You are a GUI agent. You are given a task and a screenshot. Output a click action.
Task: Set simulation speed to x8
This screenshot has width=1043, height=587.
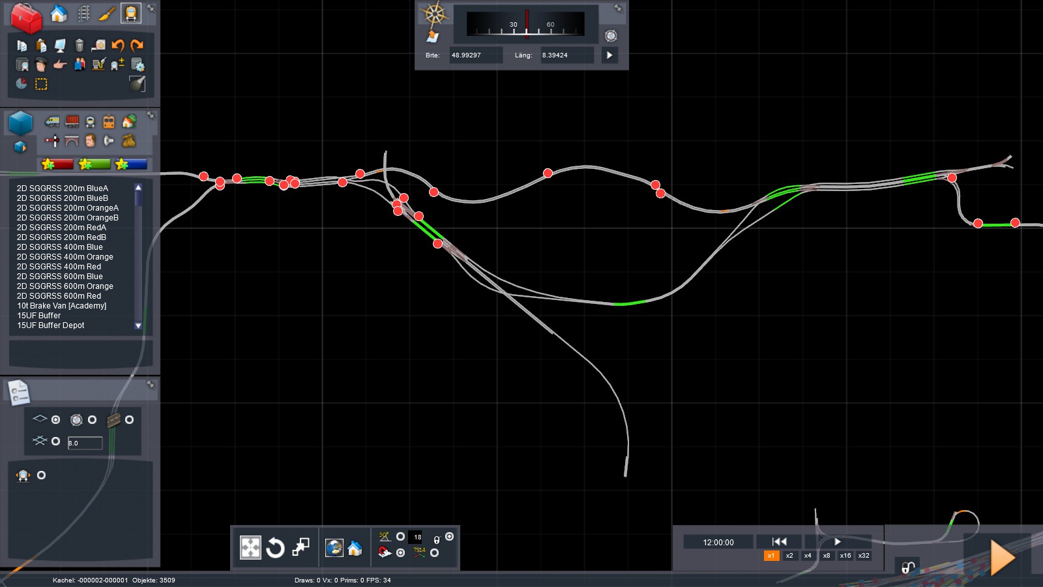click(827, 556)
